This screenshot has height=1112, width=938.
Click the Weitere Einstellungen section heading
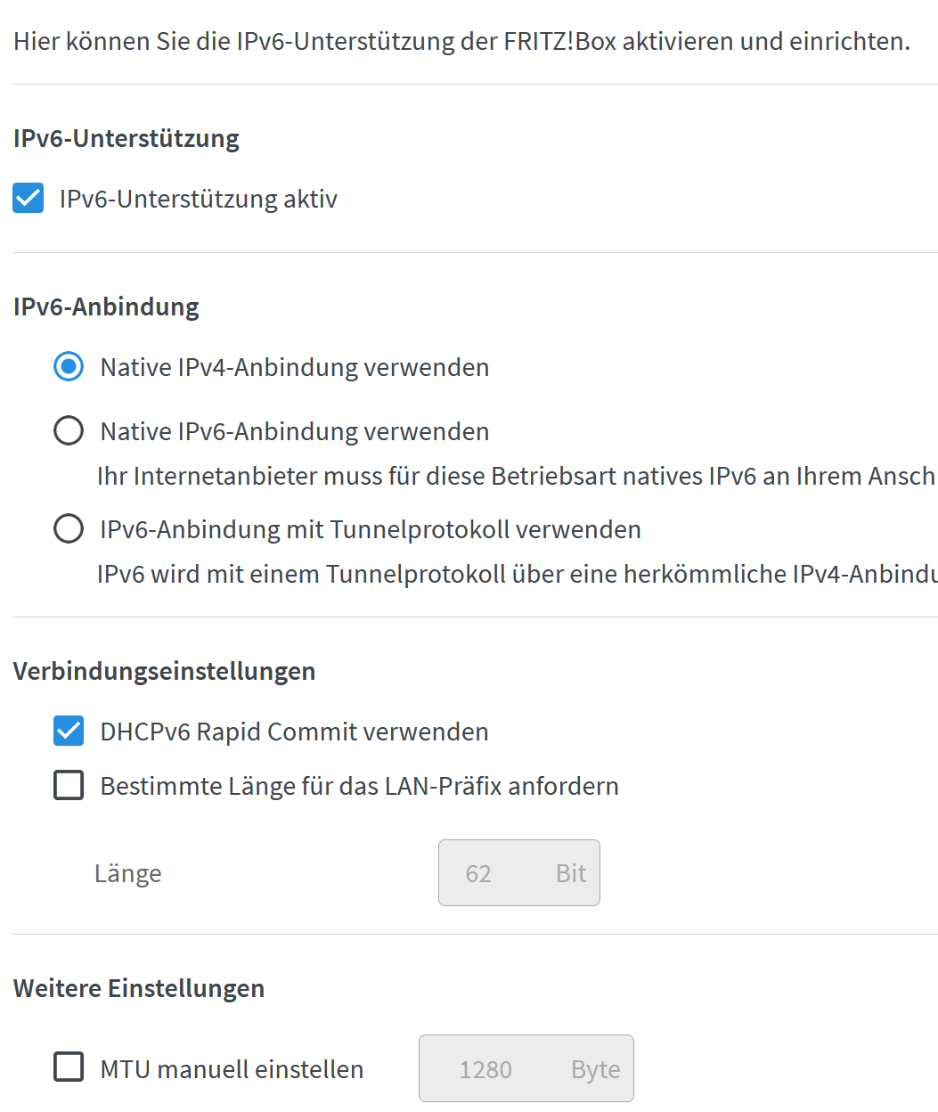139,988
